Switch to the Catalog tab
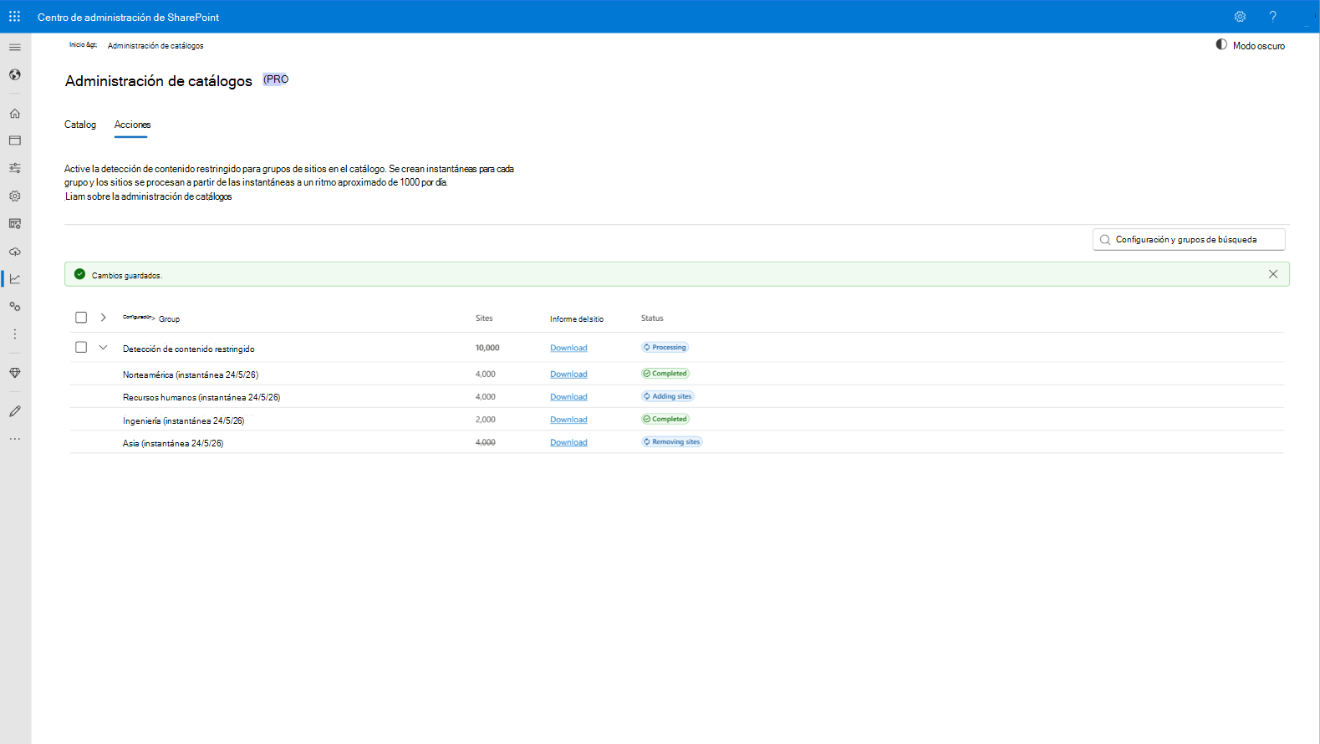 click(x=80, y=125)
